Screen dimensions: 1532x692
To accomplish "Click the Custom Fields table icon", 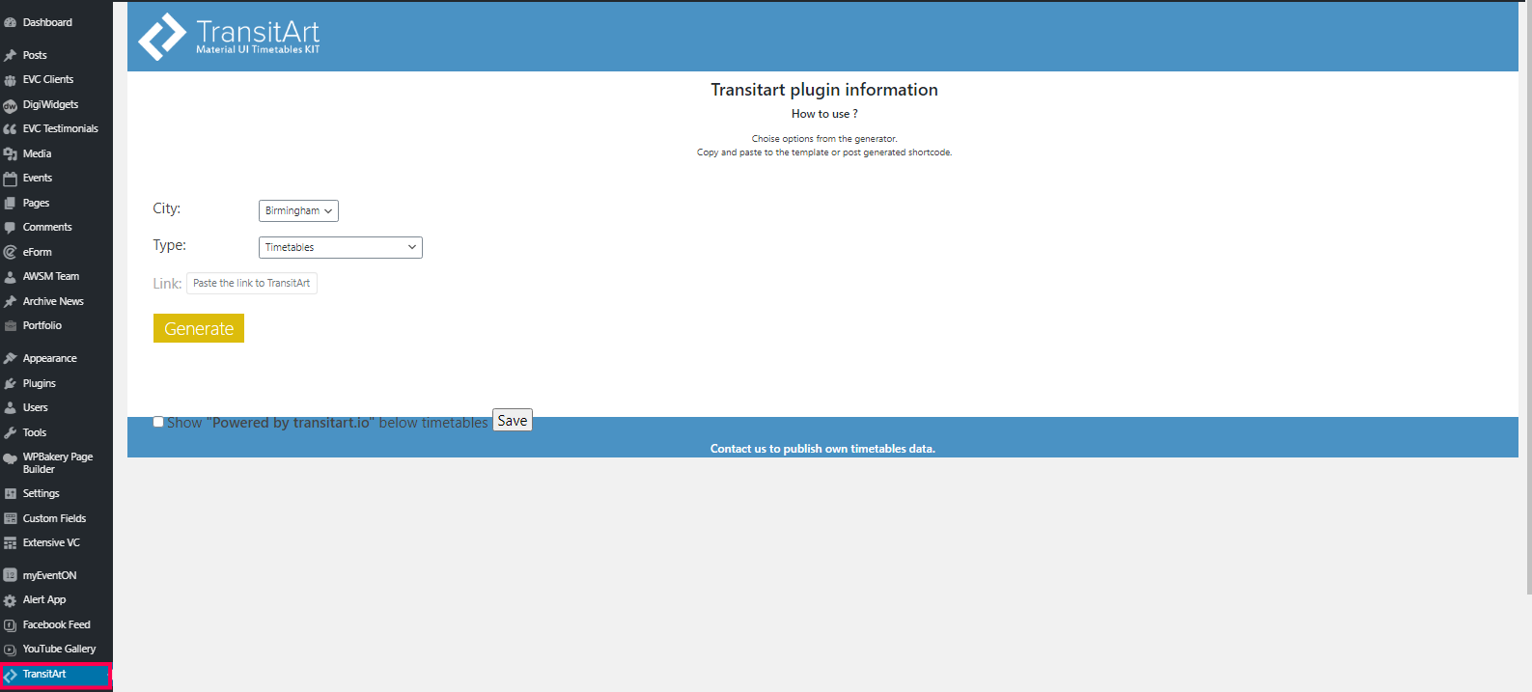I will click(11, 519).
